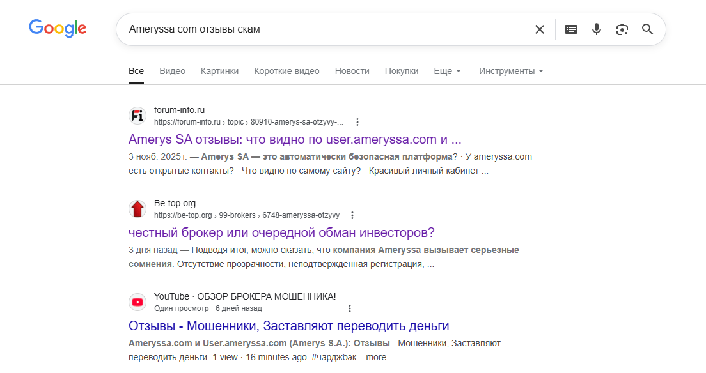Image resolution: width=706 pixels, height=373 pixels.
Task: Click the YouTube result favicon
Action: tap(137, 302)
